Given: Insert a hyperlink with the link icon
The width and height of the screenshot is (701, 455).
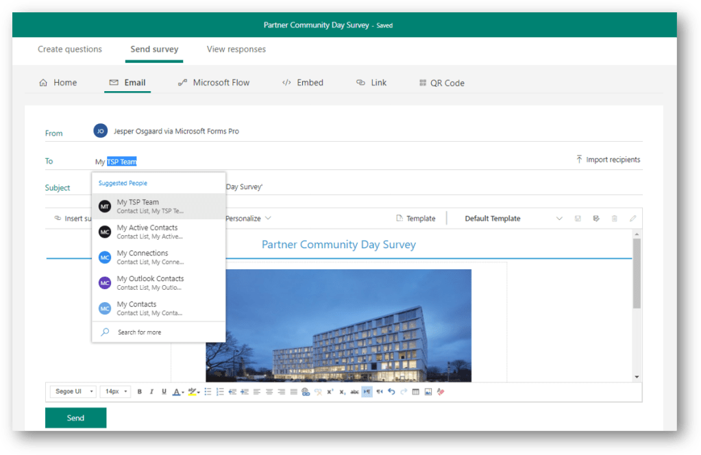Looking at the screenshot, I should [306, 392].
